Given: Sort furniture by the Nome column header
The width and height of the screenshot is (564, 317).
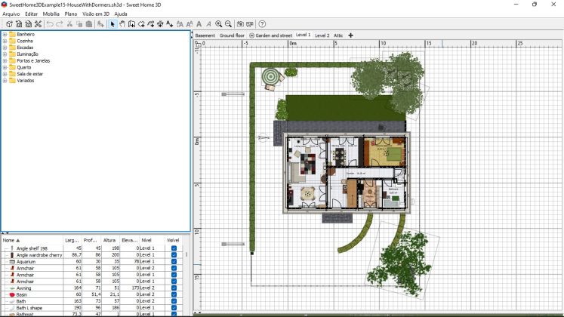Looking at the screenshot, I should click(x=32, y=240).
